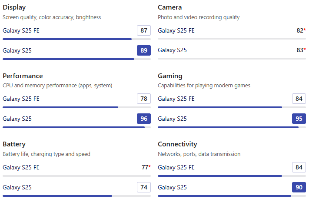
Task: Click the Connectivity score 90 badge
Action: tap(299, 187)
